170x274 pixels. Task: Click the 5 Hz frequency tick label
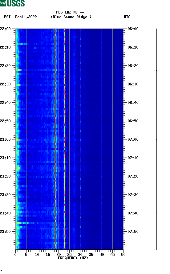click(x=26, y=255)
